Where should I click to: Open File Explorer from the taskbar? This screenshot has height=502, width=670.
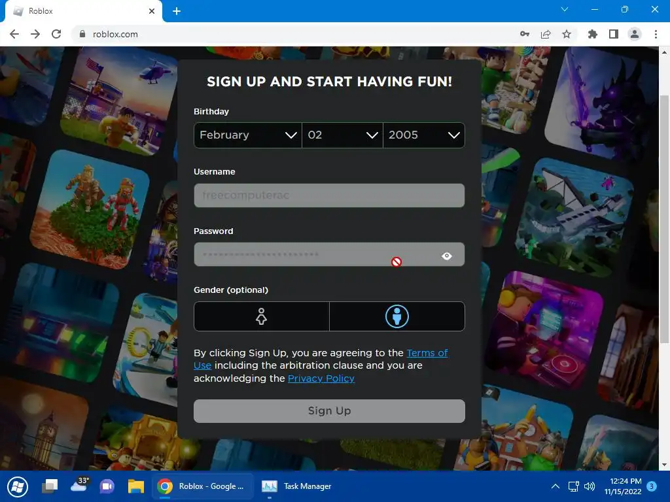tap(136, 486)
